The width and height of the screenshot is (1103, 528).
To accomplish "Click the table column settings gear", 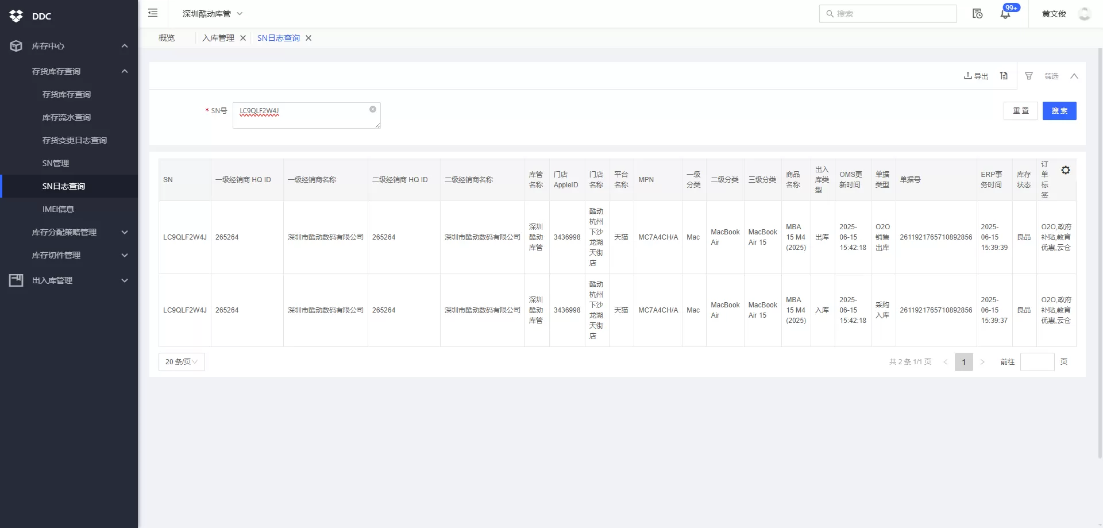I will point(1065,171).
